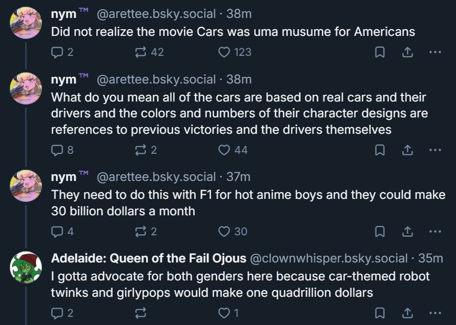
Task: Open the @clownwhisper.bsky.social handle link
Action: point(328,258)
